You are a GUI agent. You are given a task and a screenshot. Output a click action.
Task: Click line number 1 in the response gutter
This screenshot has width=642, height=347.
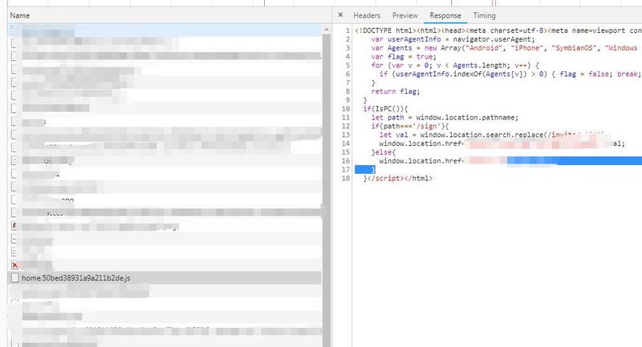point(347,30)
